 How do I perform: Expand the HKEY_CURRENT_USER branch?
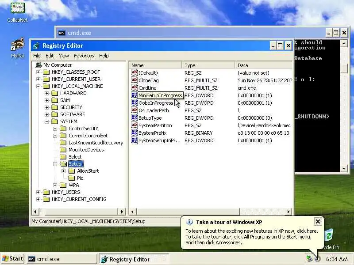tap(38, 79)
